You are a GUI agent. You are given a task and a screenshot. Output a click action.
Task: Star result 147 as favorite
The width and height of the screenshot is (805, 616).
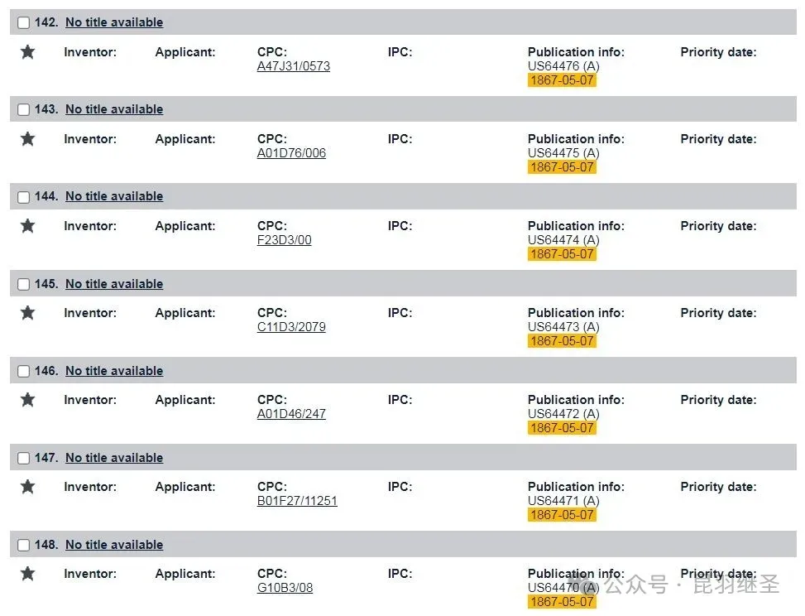tap(27, 487)
